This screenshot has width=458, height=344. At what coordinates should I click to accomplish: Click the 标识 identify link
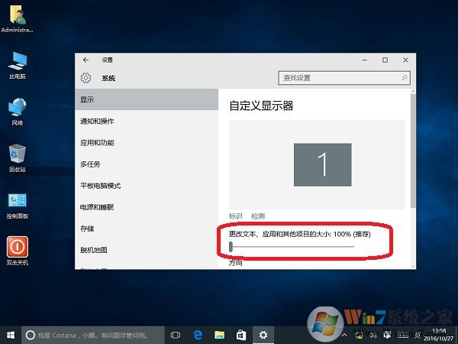coord(235,216)
